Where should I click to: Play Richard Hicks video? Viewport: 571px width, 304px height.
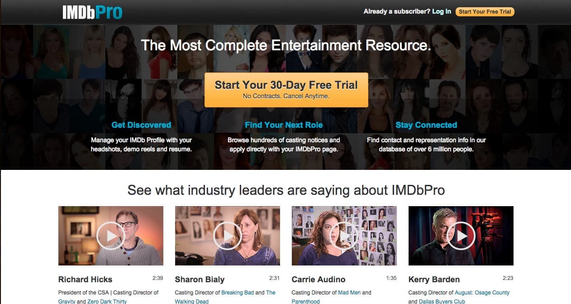pos(110,236)
